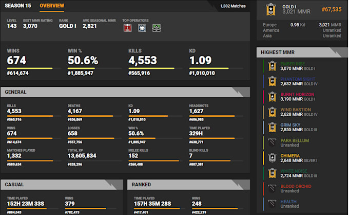Image resolution: width=349 pixels, height=215 pixels.
Task: Click the Casual Wins value 379
Action: click(x=70, y=204)
